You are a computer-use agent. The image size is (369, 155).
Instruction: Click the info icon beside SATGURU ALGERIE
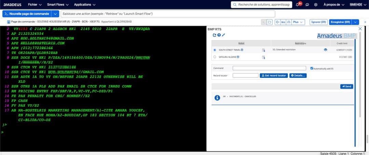coord(238,57)
